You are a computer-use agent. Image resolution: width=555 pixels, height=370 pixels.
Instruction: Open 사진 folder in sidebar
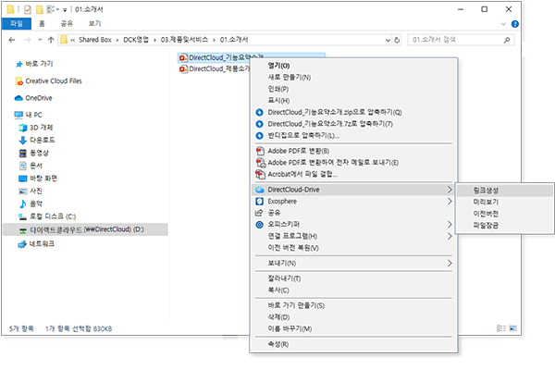(x=31, y=191)
